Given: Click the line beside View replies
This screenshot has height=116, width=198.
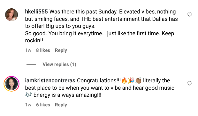Looking at the screenshot, I should pyautogui.click(x=31, y=64).
